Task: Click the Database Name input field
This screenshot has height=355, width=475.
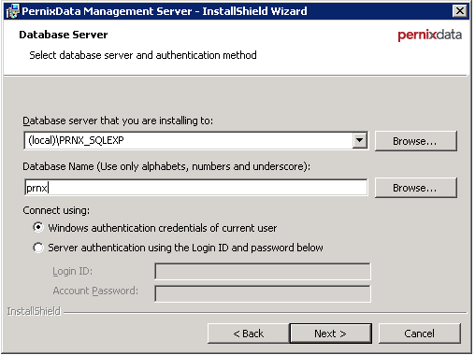Action: coord(195,188)
